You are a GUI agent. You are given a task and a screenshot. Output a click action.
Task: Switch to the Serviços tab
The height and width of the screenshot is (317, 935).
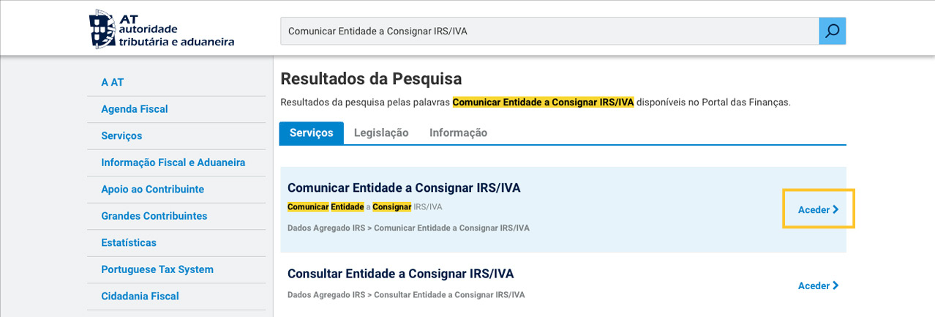[311, 133]
